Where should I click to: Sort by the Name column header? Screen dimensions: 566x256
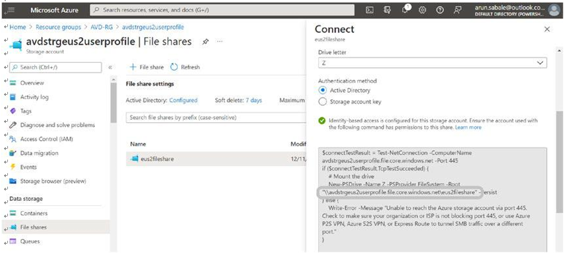click(x=138, y=144)
